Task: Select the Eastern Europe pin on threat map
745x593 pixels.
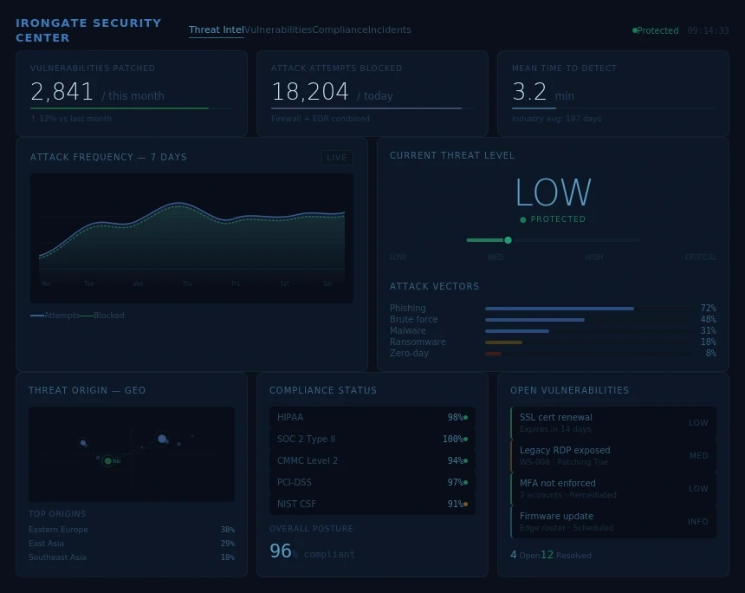Action: coord(161,439)
